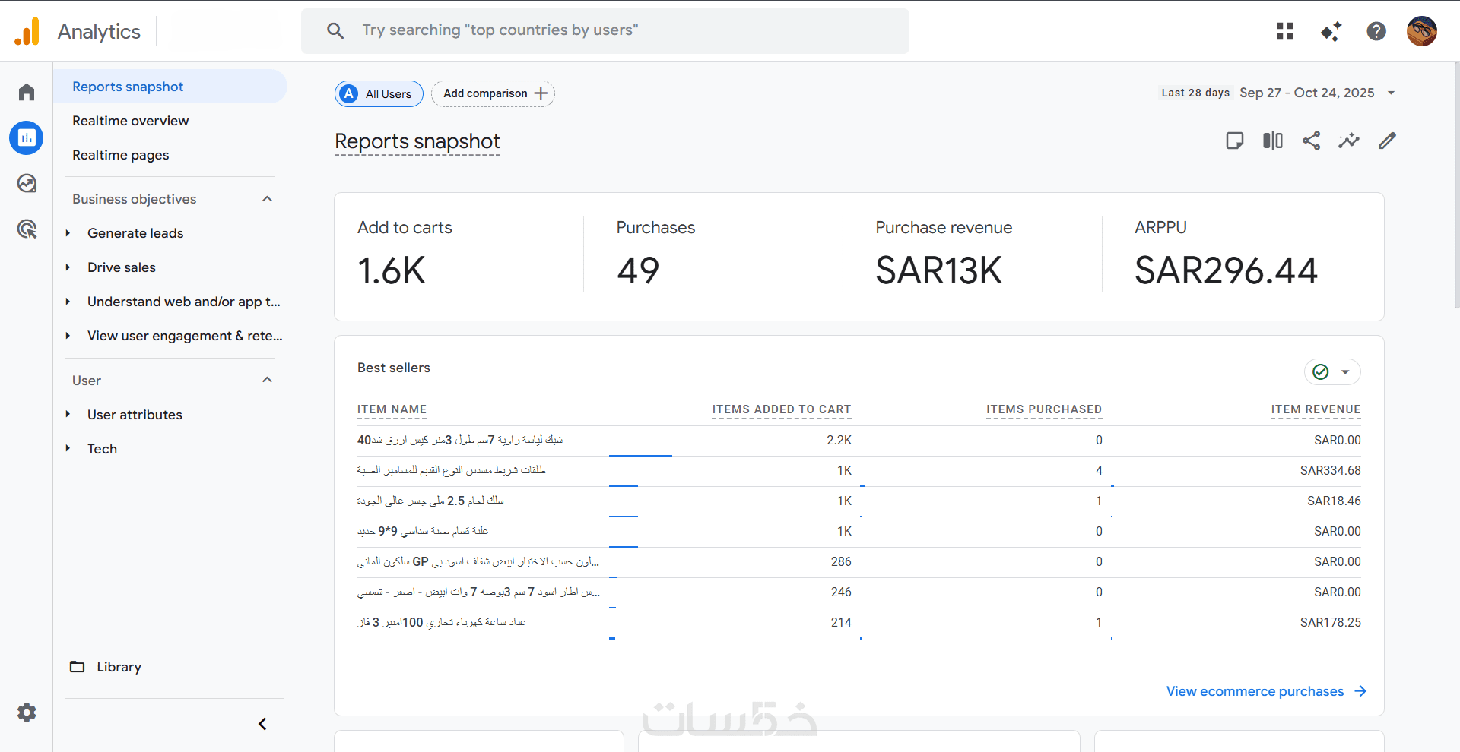1460x752 pixels.
Task: Open the Advertising icon in left rail
Action: tap(27, 229)
